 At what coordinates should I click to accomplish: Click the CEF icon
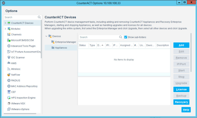9,92
